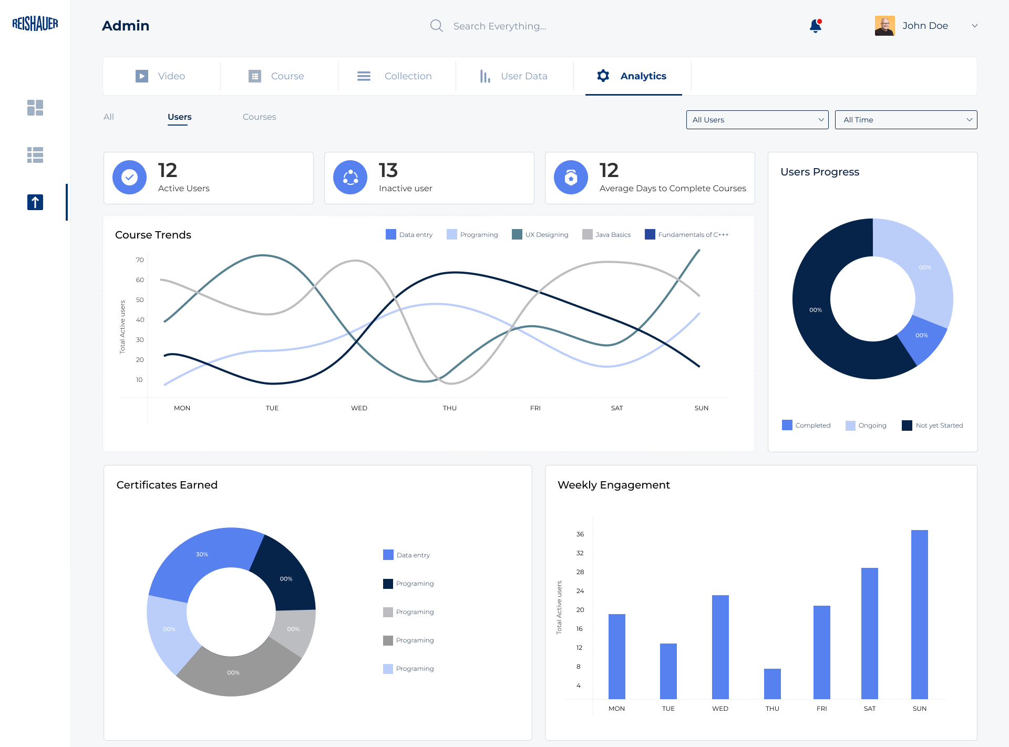
Task: Click the Not yet Started legend swatch
Action: 907,426
